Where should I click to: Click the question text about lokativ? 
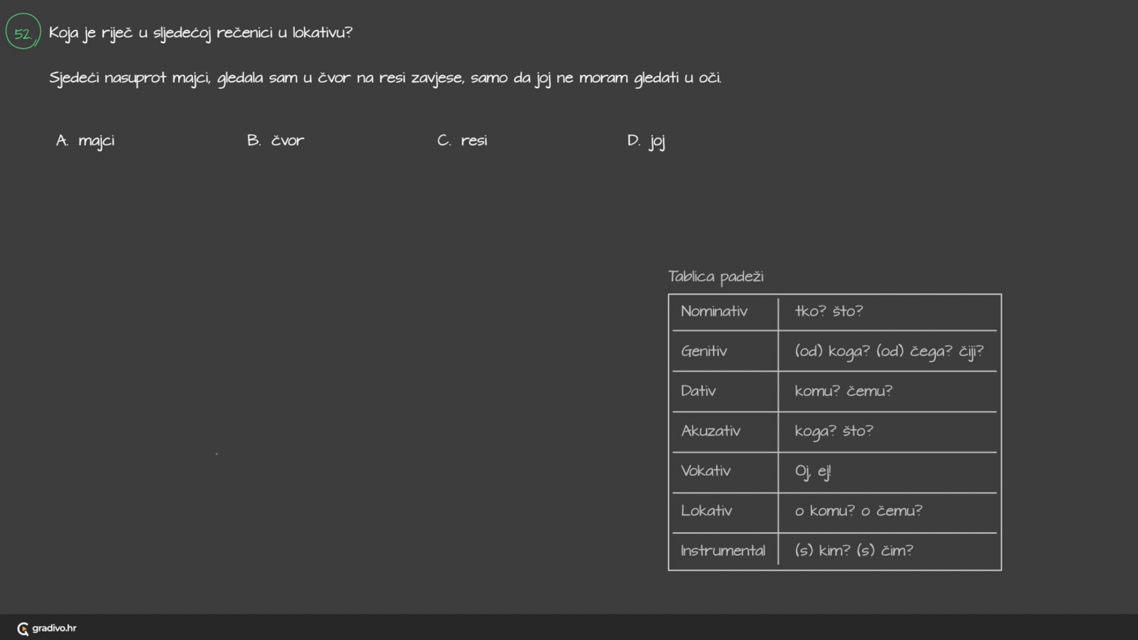pyautogui.click(x=200, y=33)
